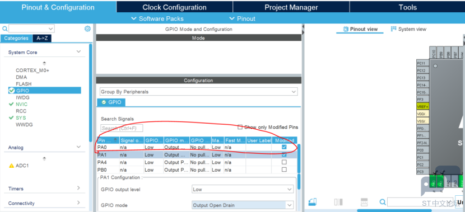The image size is (465, 212).
Task: Click the Search Signals input field
Action: point(122,128)
